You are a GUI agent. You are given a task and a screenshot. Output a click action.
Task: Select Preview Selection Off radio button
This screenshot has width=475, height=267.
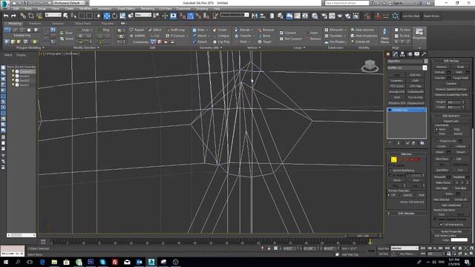pyautogui.click(x=389, y=195)
